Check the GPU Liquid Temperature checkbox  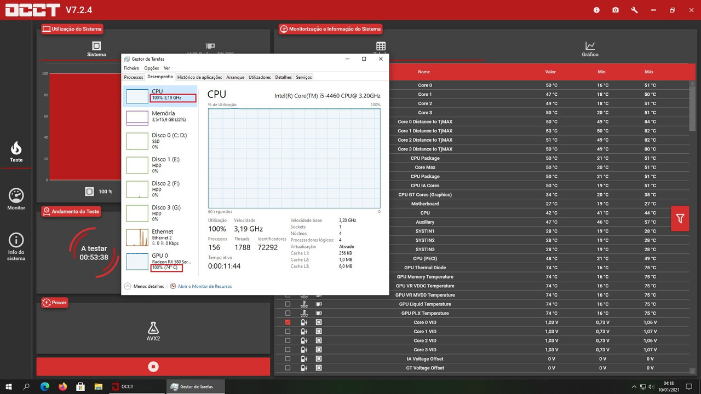(288, 304)
